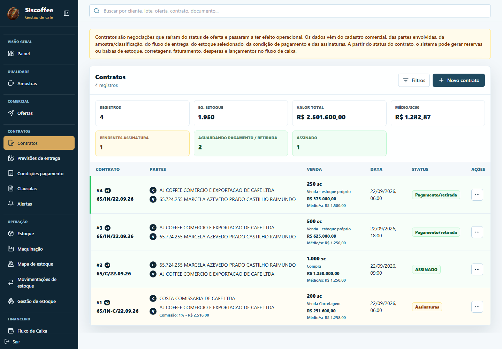This screenshot has height=349, width=502.
Task: Click the Condições pagamento document icon
Action: tap(11, 173)
